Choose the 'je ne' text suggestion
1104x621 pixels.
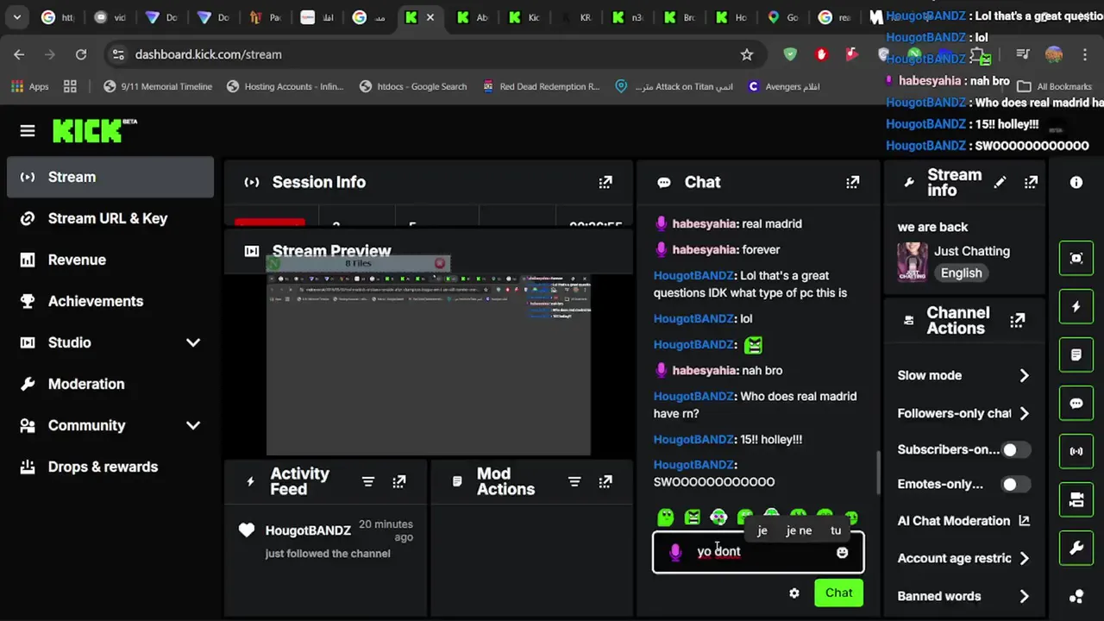(x=799, y=530)
